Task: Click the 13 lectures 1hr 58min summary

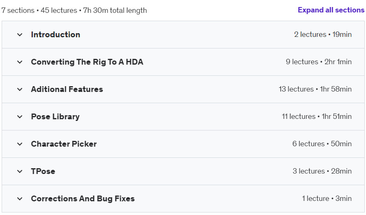Action: [315, 89]
